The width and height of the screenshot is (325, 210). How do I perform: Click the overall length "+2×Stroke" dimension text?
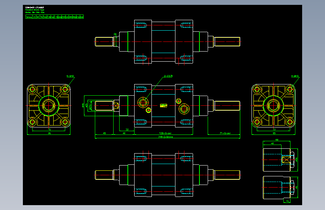tap(166, 137)
